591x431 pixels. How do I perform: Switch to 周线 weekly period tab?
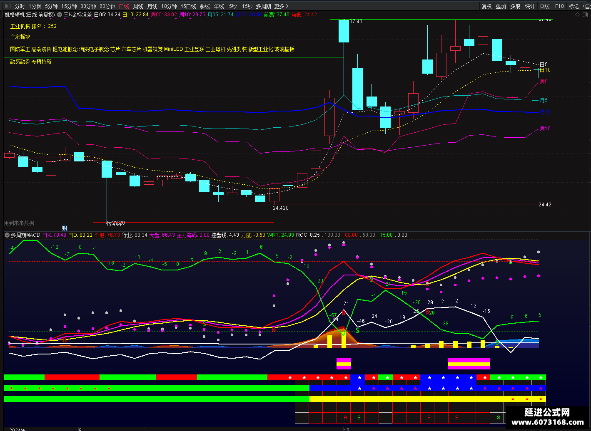[138, 6]
